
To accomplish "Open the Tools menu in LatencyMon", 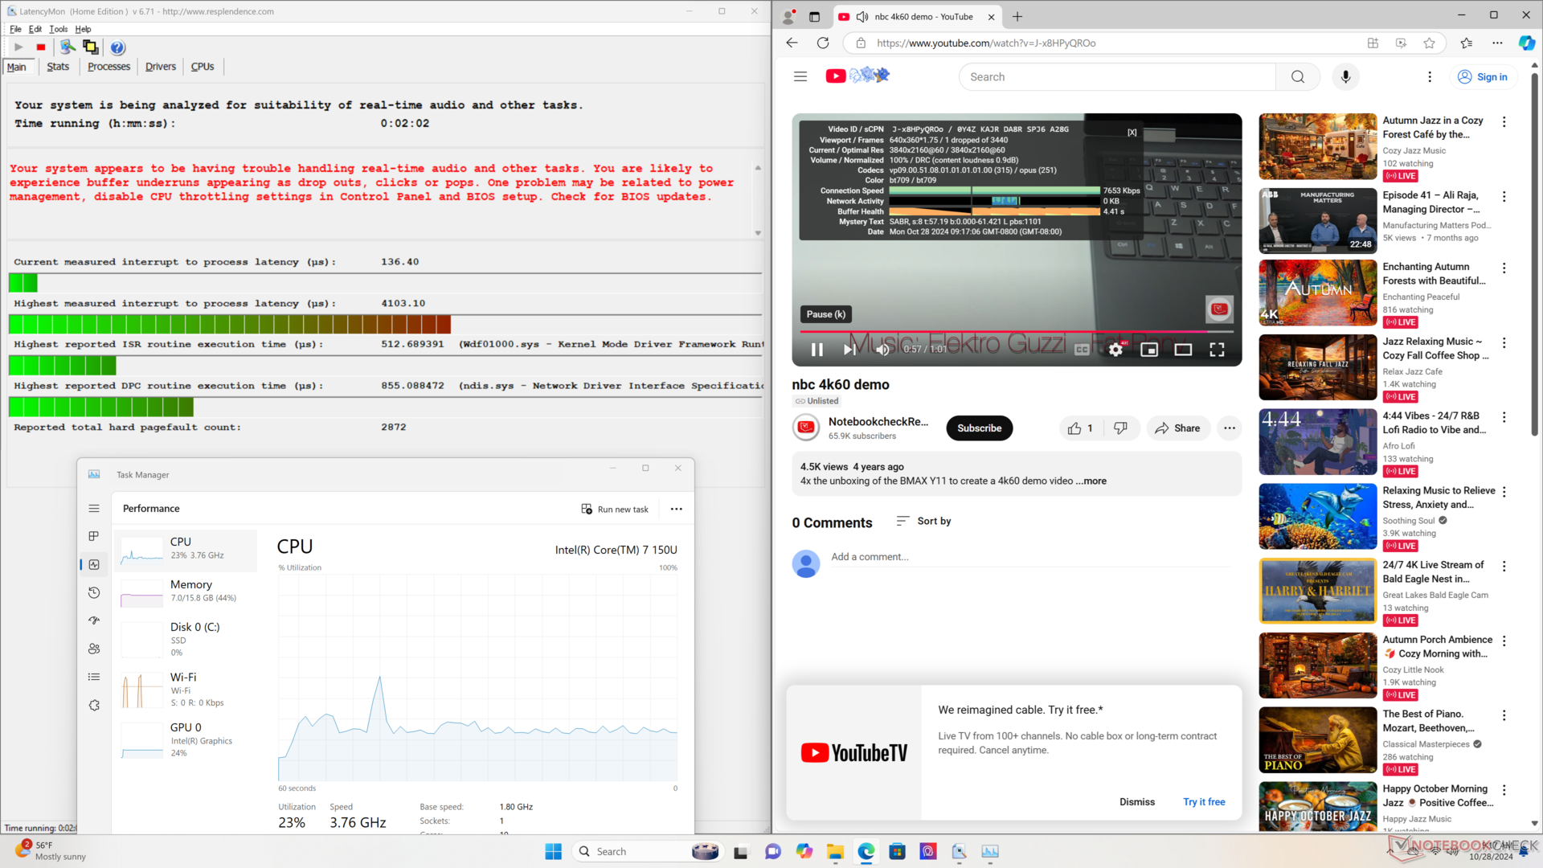I will pyautogui.click(x=58, y=29).
